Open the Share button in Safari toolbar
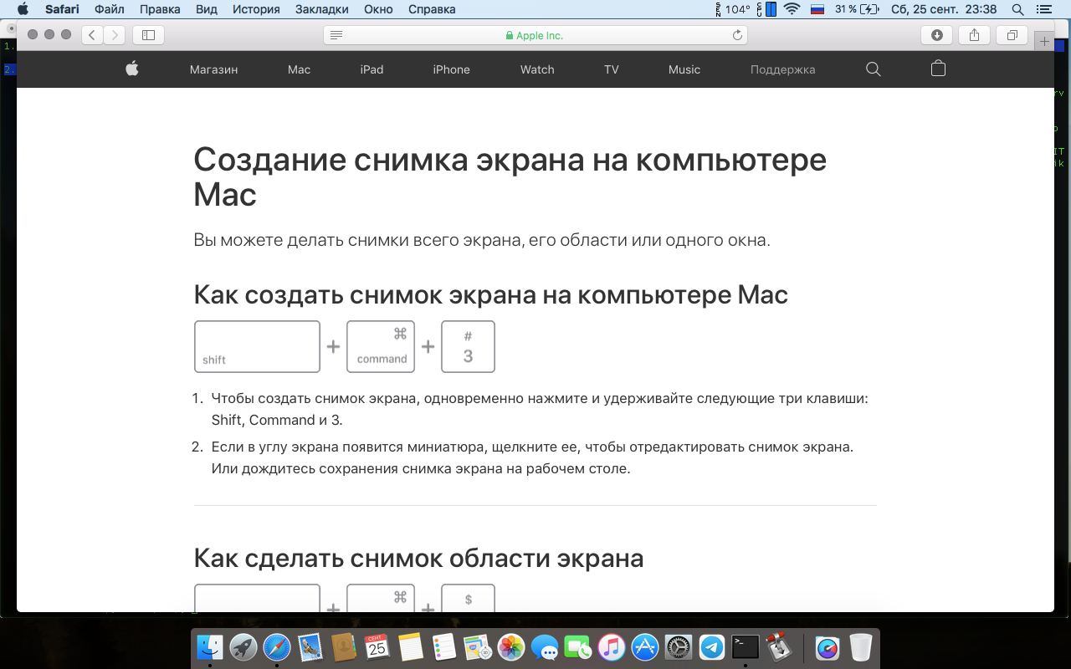 pos(974,35)
